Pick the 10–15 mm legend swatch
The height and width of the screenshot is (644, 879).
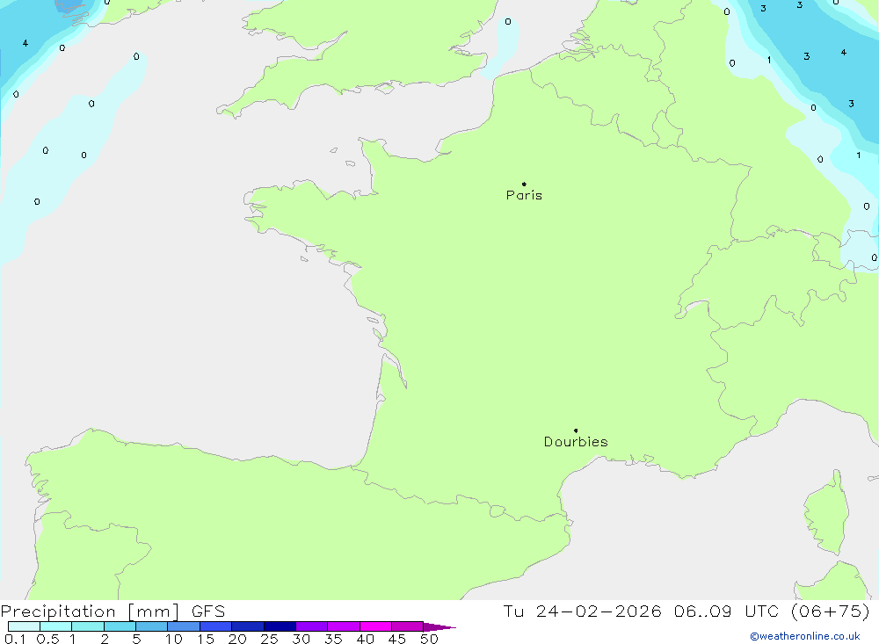point(184,626)
